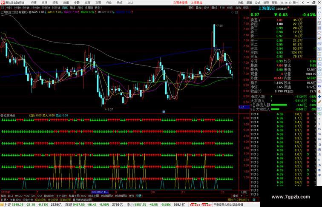Viewport: 322px width, 207px height.
Task: Collapse the 红色神剑 indicator panel arrow
Action: [2, 116]
